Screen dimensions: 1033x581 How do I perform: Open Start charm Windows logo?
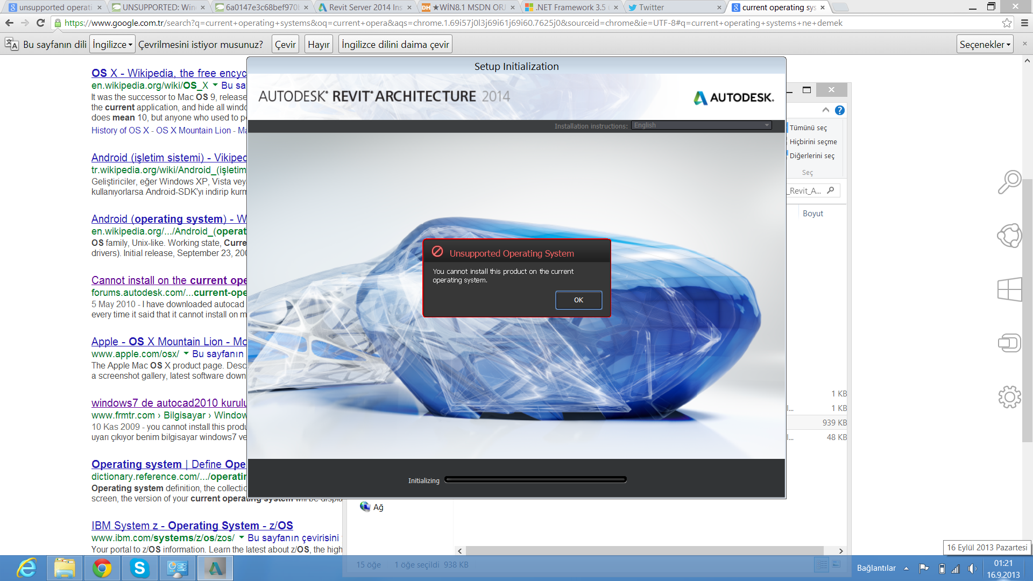point(1009,289)
